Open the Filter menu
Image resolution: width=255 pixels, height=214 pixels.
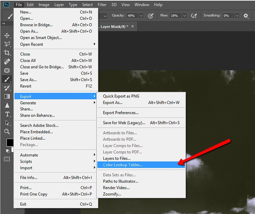[x=102, y=5]
